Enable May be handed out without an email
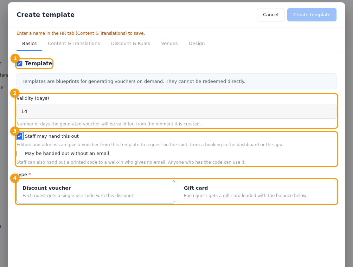This screenshot has height=267, width=353. [19, 154]
